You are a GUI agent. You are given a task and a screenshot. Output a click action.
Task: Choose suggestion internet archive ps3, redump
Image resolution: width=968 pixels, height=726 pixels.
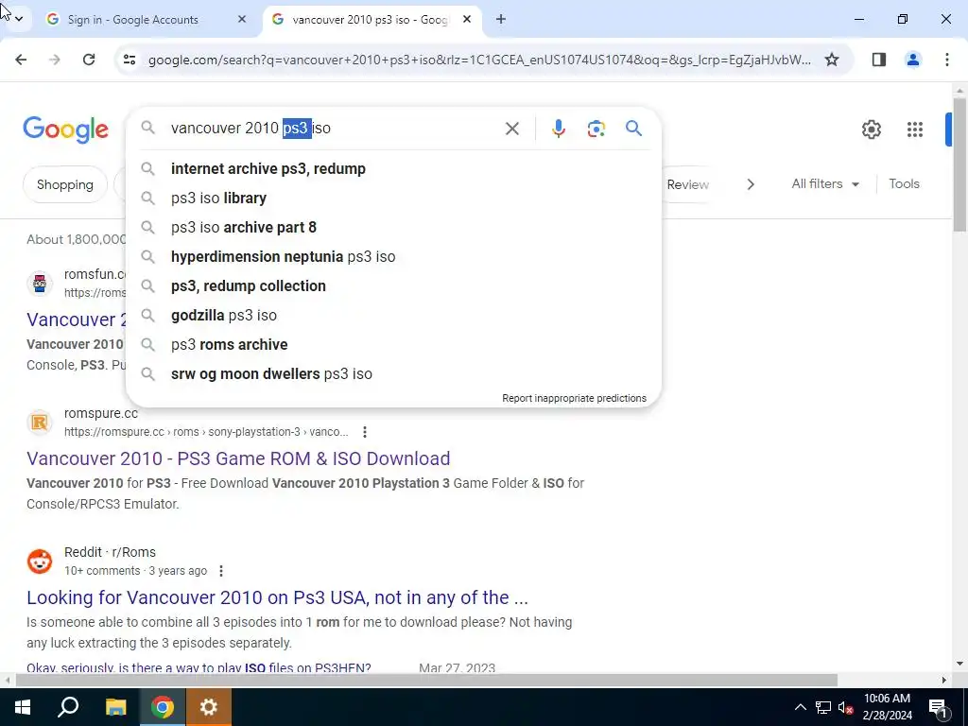(393, 168)
